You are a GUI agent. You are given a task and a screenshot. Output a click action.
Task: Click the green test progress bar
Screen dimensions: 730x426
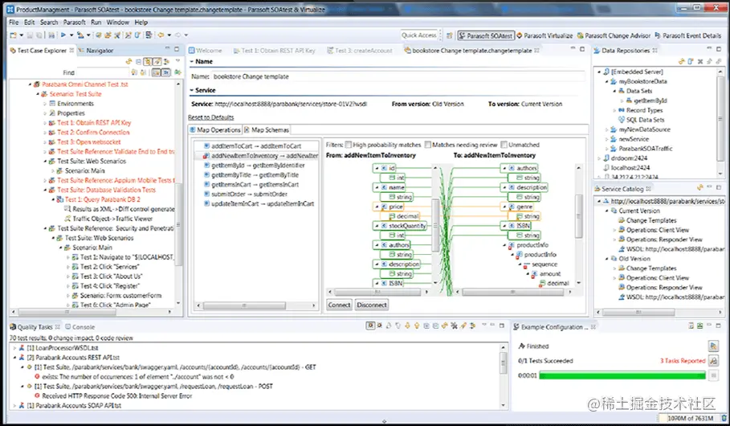622,375
